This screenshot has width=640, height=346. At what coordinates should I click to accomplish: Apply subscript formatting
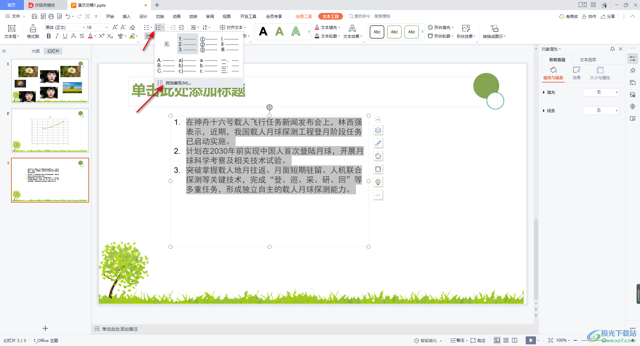click(110, 36)
